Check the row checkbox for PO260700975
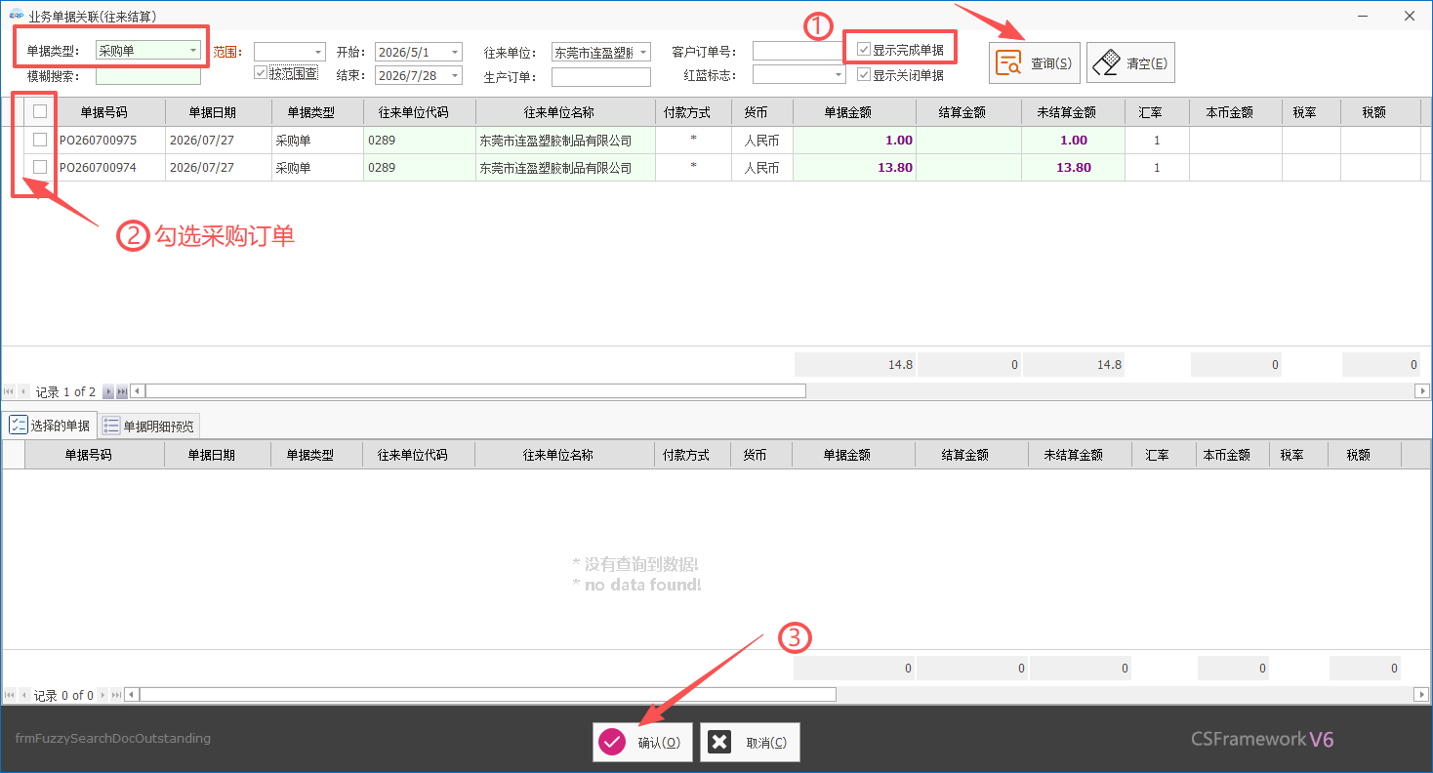 coord(40,140)
